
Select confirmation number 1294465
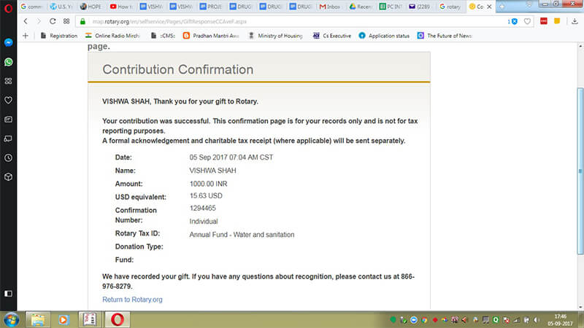tap(203, 208)
